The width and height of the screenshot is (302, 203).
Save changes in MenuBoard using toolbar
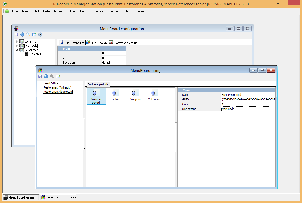[40, 76]
